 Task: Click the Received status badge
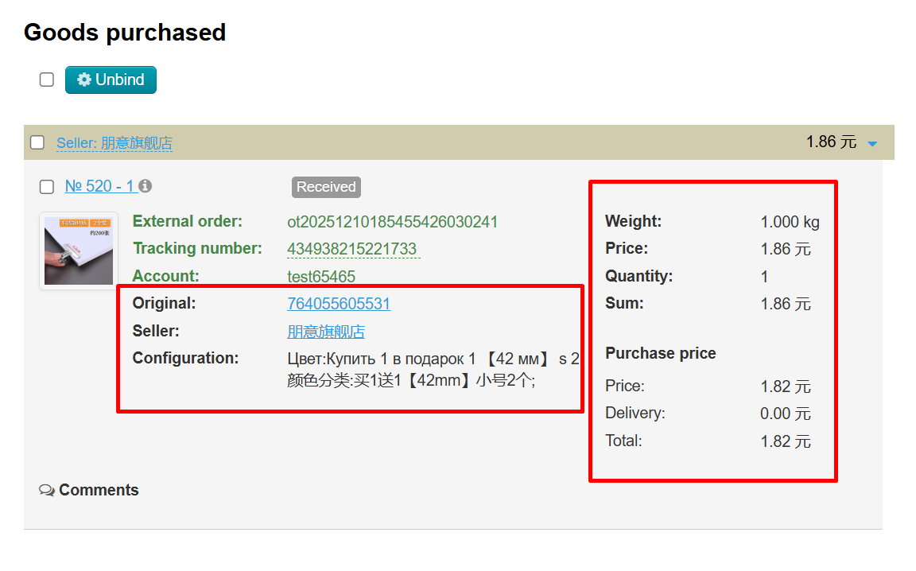click(x=326, y=187)
